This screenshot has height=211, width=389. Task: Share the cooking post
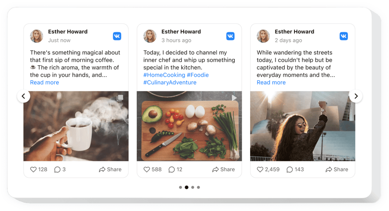tap(223, 169)
